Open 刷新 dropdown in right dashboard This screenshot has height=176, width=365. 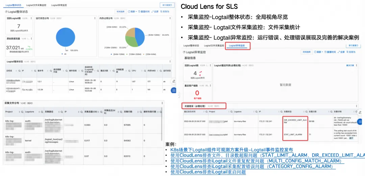318,52
